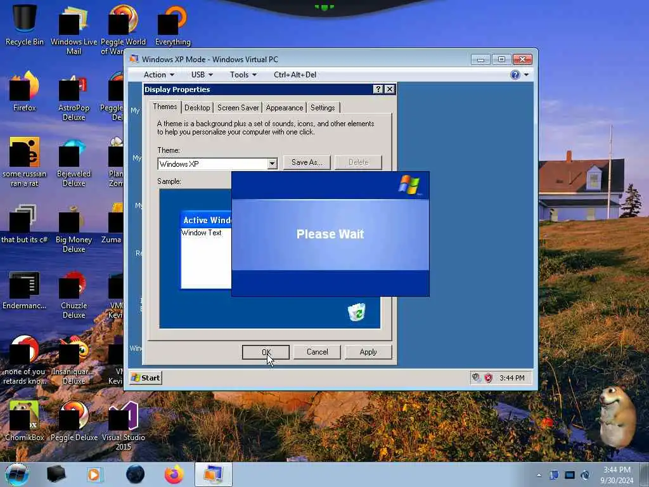
Task: Click the XP security shield tray icon
Action: [x=489, y=378]
